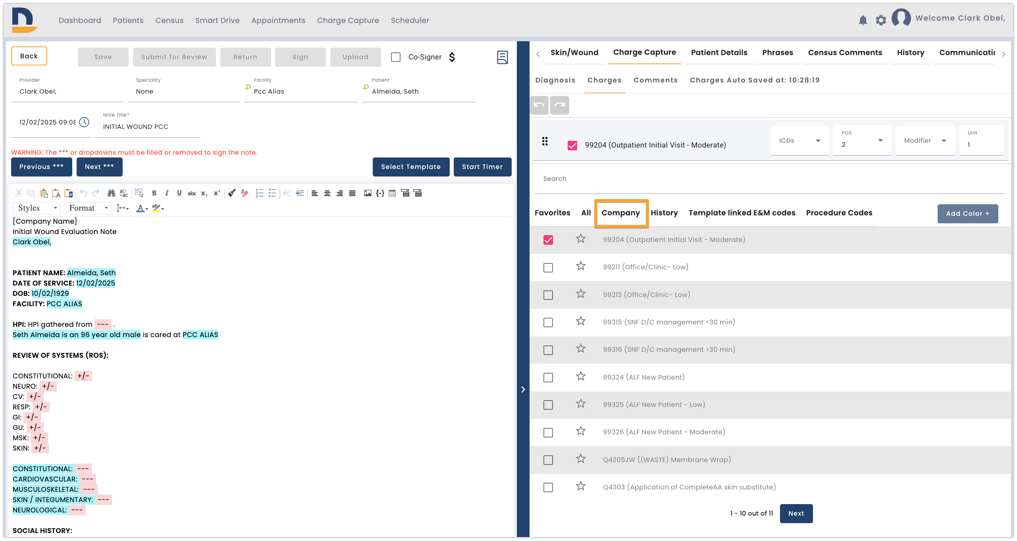
Task: Open the POS dropdown
Action: tap(862, 140)
